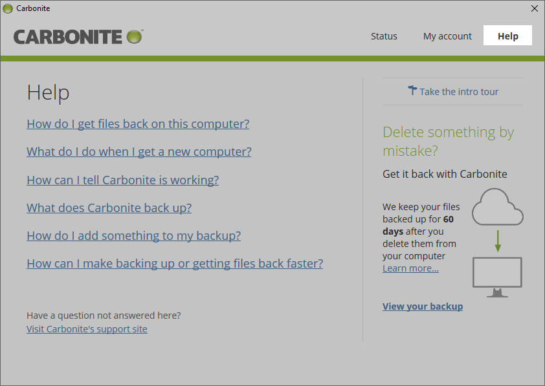Open 'What do I do when I get a new computer' link
The image size is (545, 386).
139,152
